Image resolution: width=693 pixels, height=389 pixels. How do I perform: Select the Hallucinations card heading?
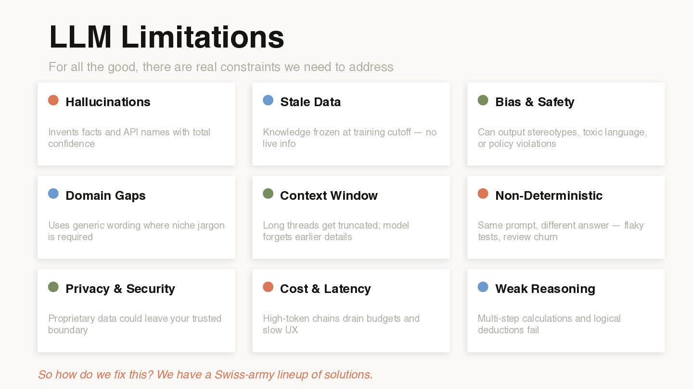click(x=108, y=102)
